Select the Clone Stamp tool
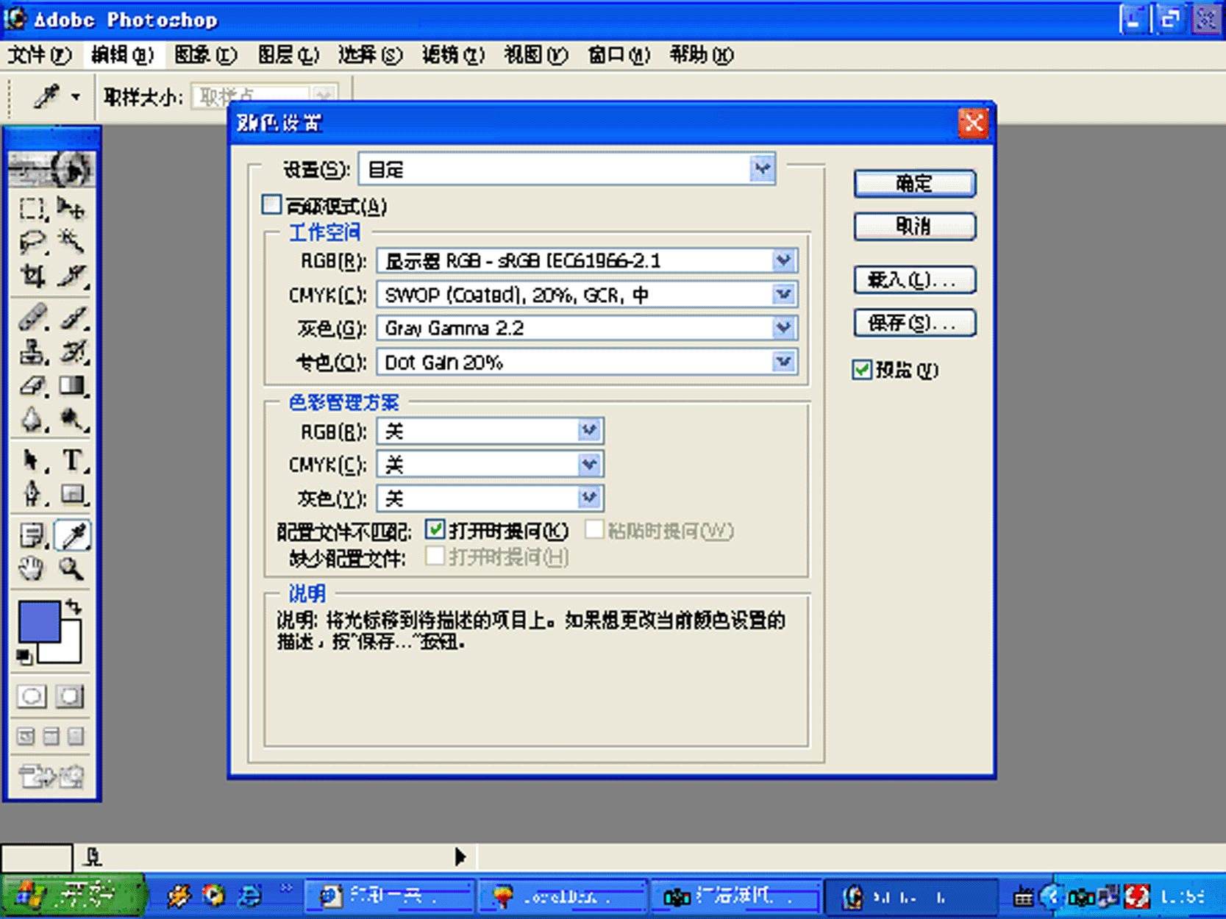 [32, 351]
